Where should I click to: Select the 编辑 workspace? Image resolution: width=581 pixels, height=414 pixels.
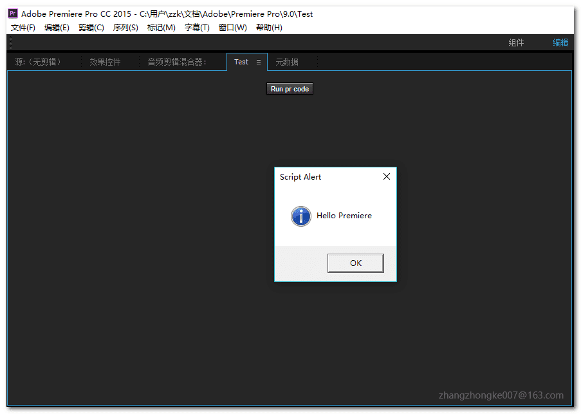(x=560, y=42)
